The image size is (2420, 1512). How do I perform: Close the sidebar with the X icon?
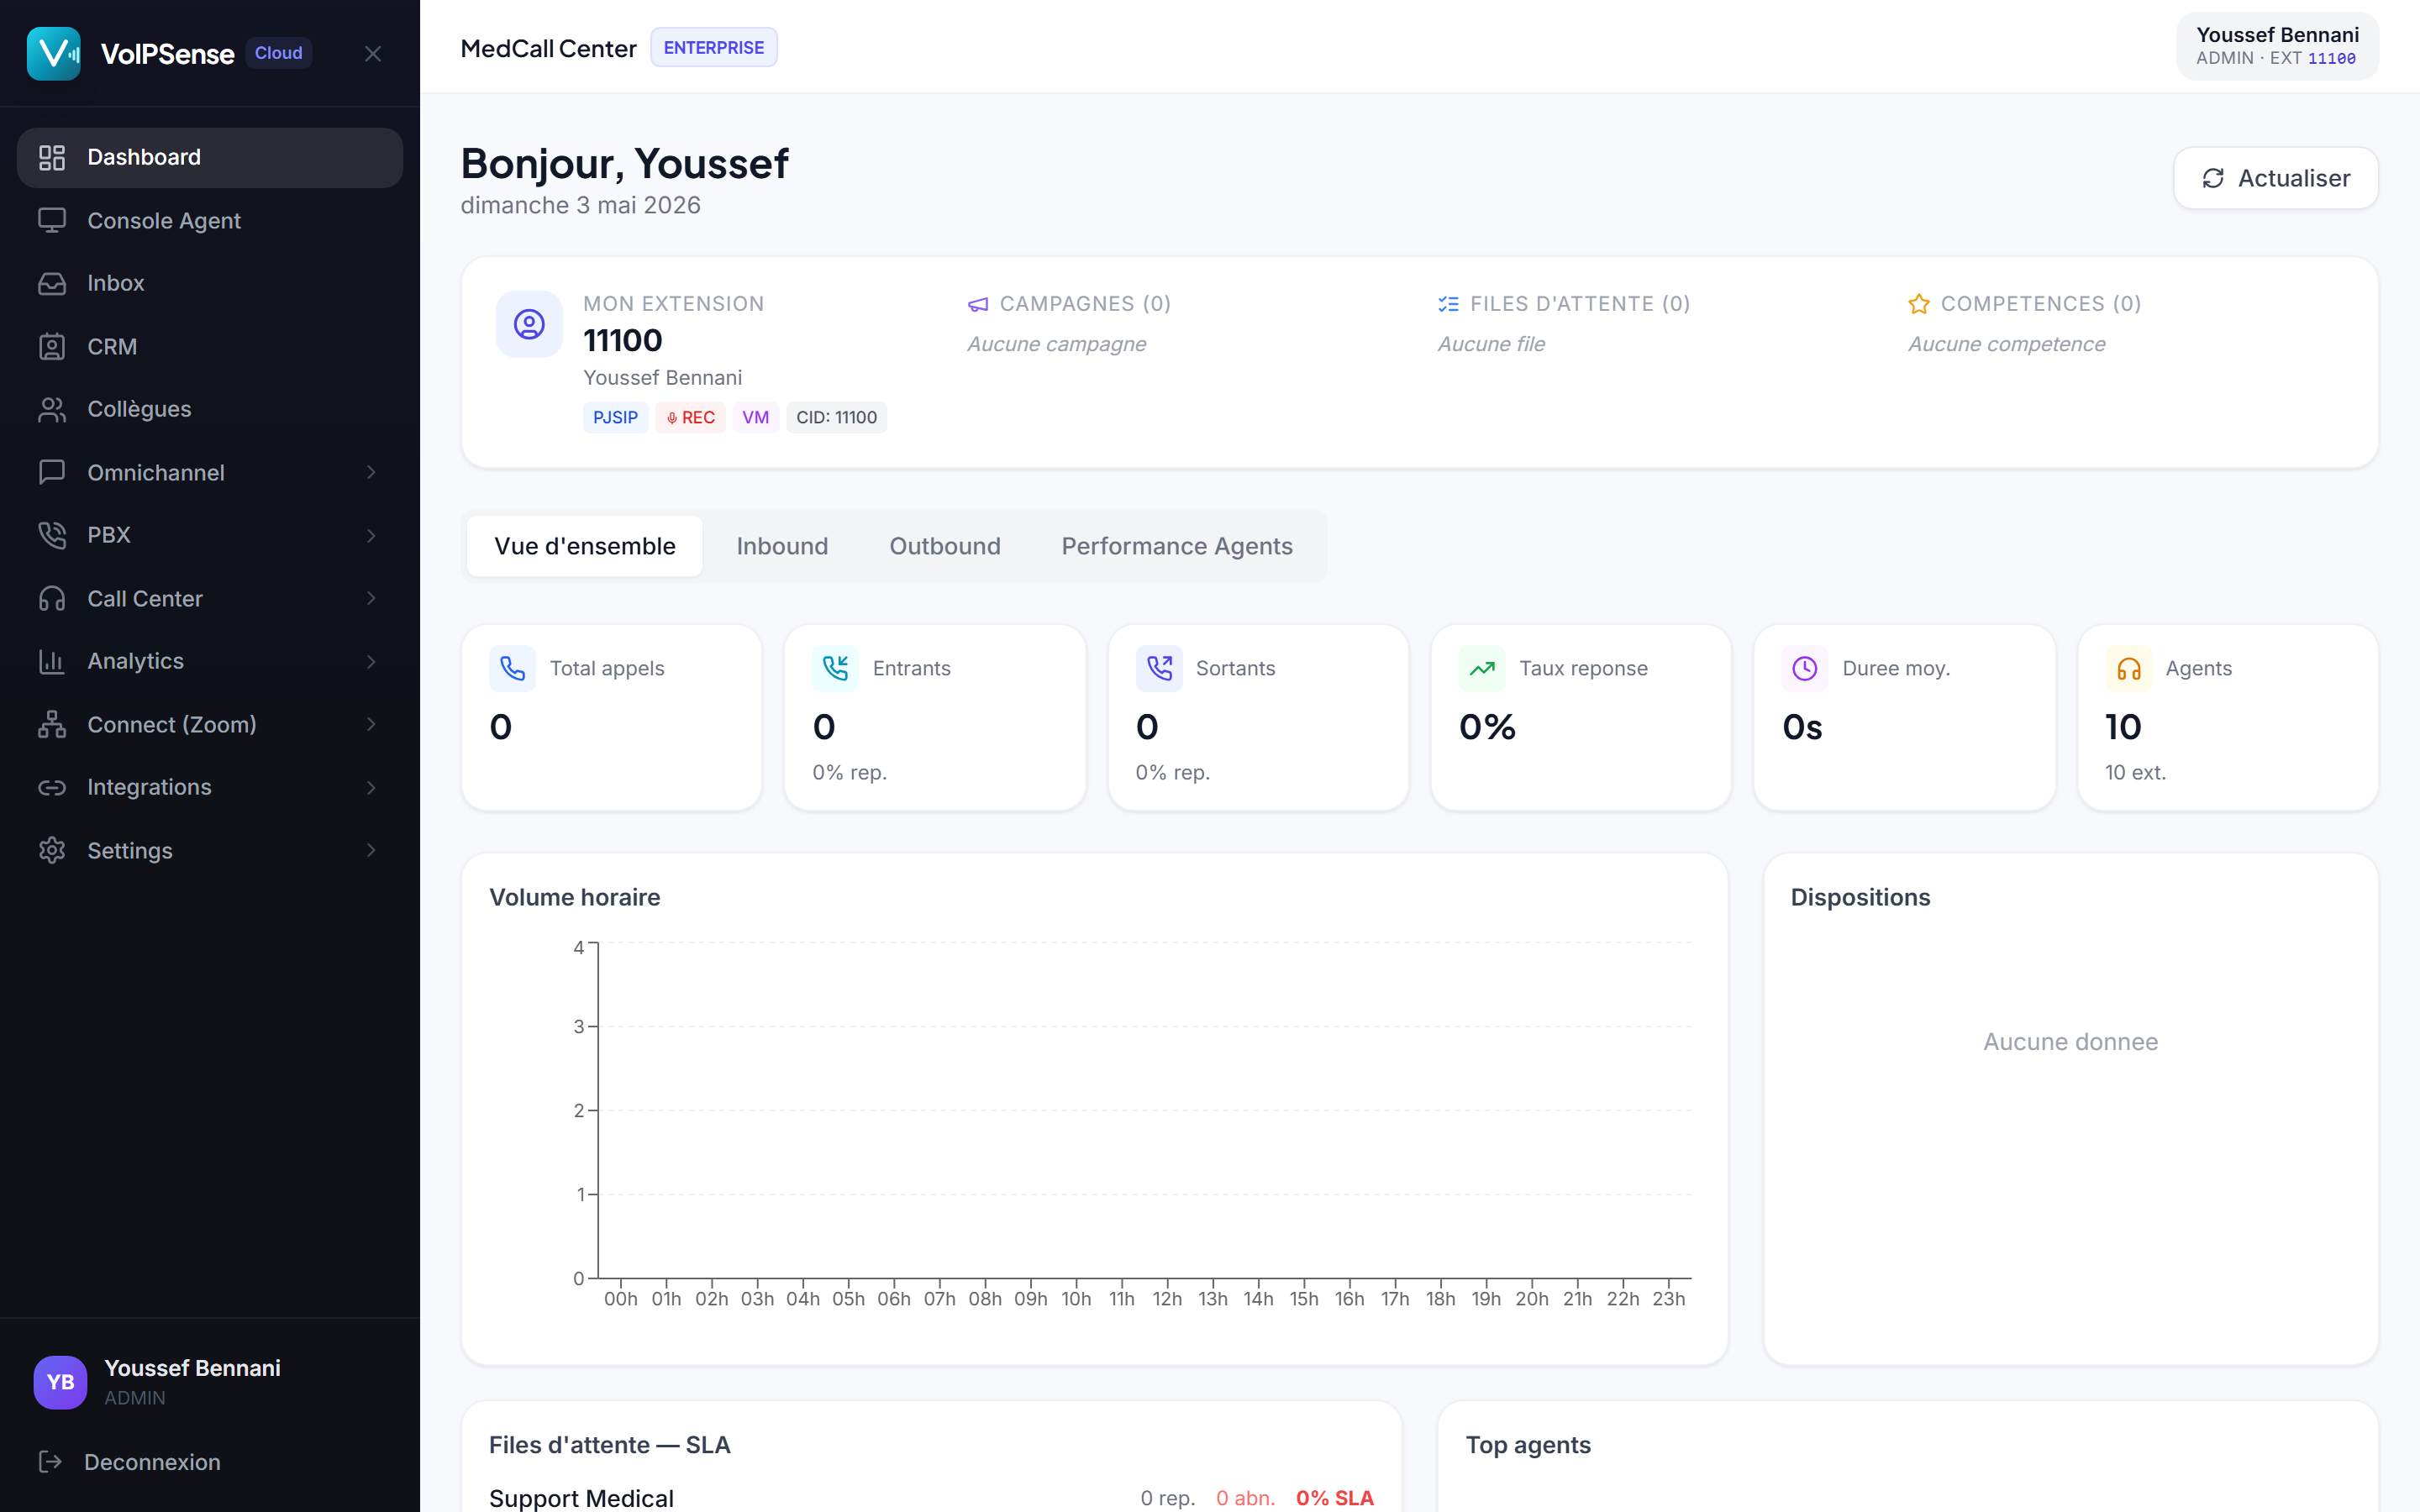pyautogui.click(x=373, y=54)
